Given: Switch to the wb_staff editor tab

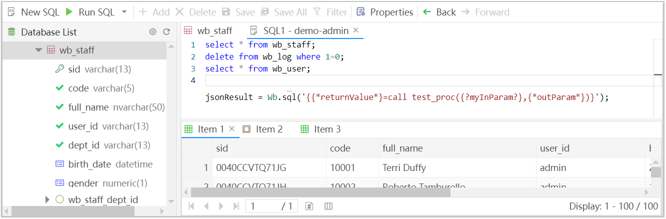Looking at the screenshot, I should pyautogui.click(x=208, y=30).
